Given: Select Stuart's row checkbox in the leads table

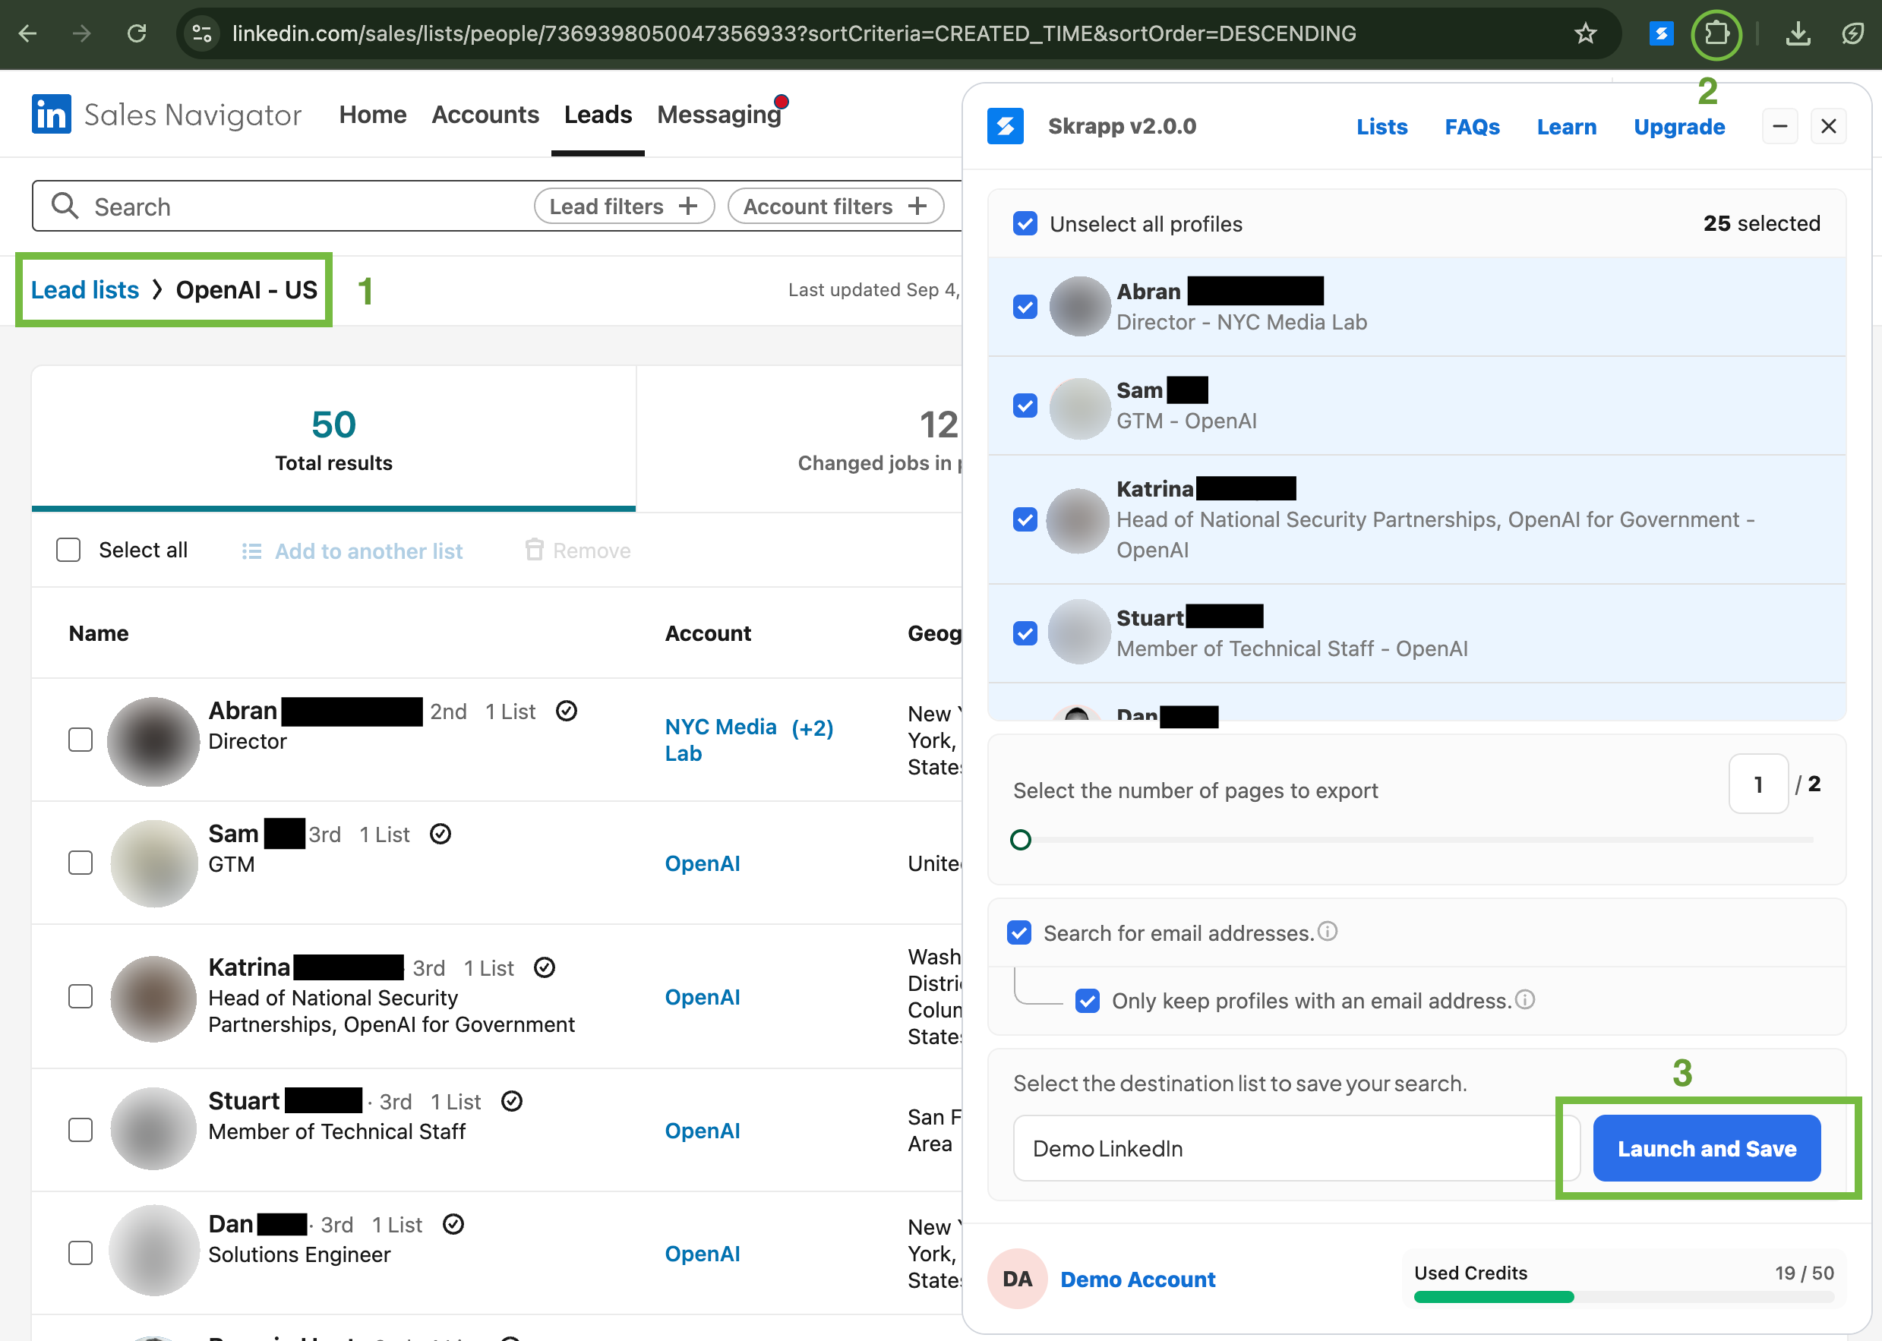Looking at the screenshot, I should point(80,1130).
